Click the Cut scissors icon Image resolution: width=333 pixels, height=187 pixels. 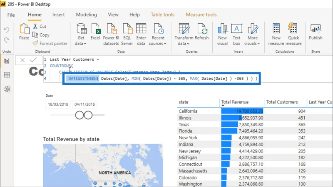[35, 26]
